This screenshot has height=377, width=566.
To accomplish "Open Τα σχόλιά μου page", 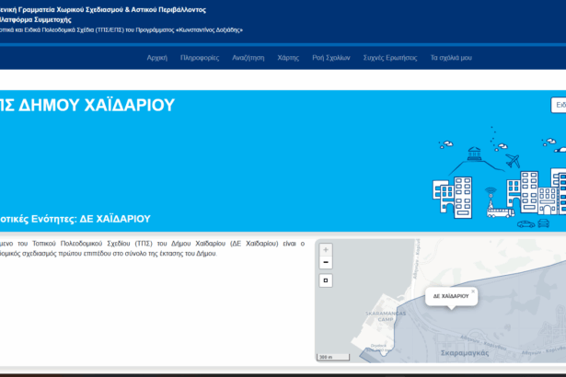I will [x=451, y=57].
